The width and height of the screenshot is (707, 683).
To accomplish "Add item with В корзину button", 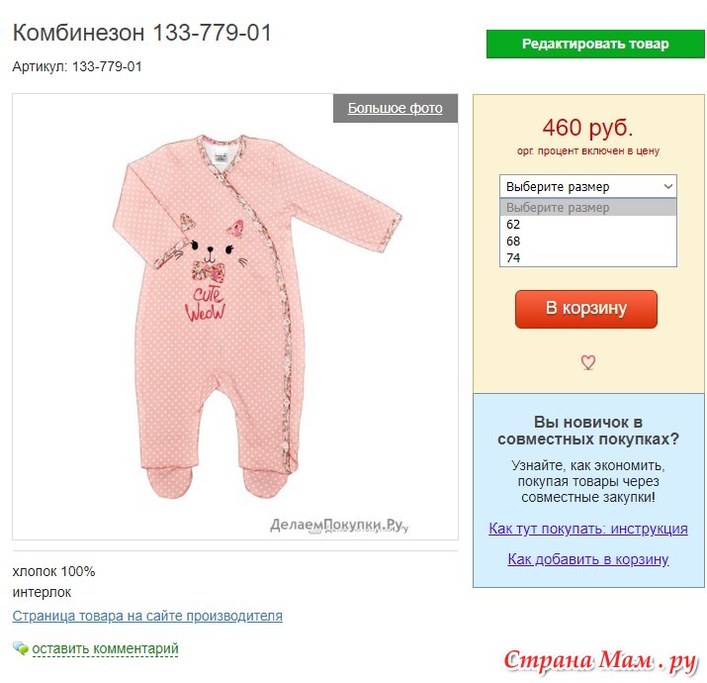I will [x=586, y=309].
